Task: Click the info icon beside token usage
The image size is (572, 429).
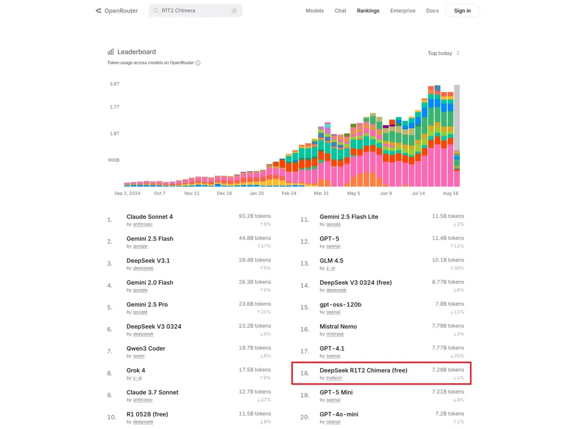Action: pyautogui.click(x=198, y=63)
